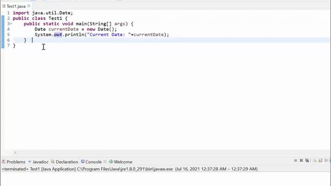The image size is (331, 186).
Task: Close the Console view tab
Action: 105,162
